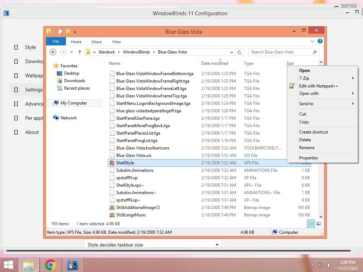Screen dimensions: 363x272
Task: Choose Cut in context menu
Action: [x=322, y=114]
